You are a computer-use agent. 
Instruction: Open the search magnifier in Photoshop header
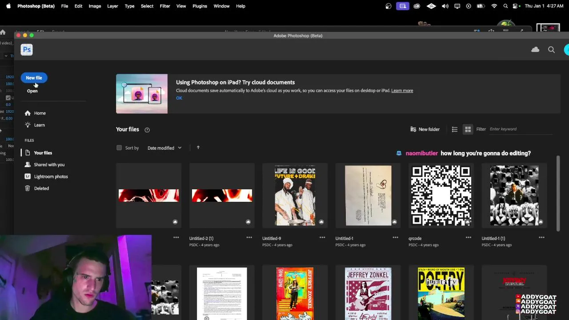coord(551,50)
